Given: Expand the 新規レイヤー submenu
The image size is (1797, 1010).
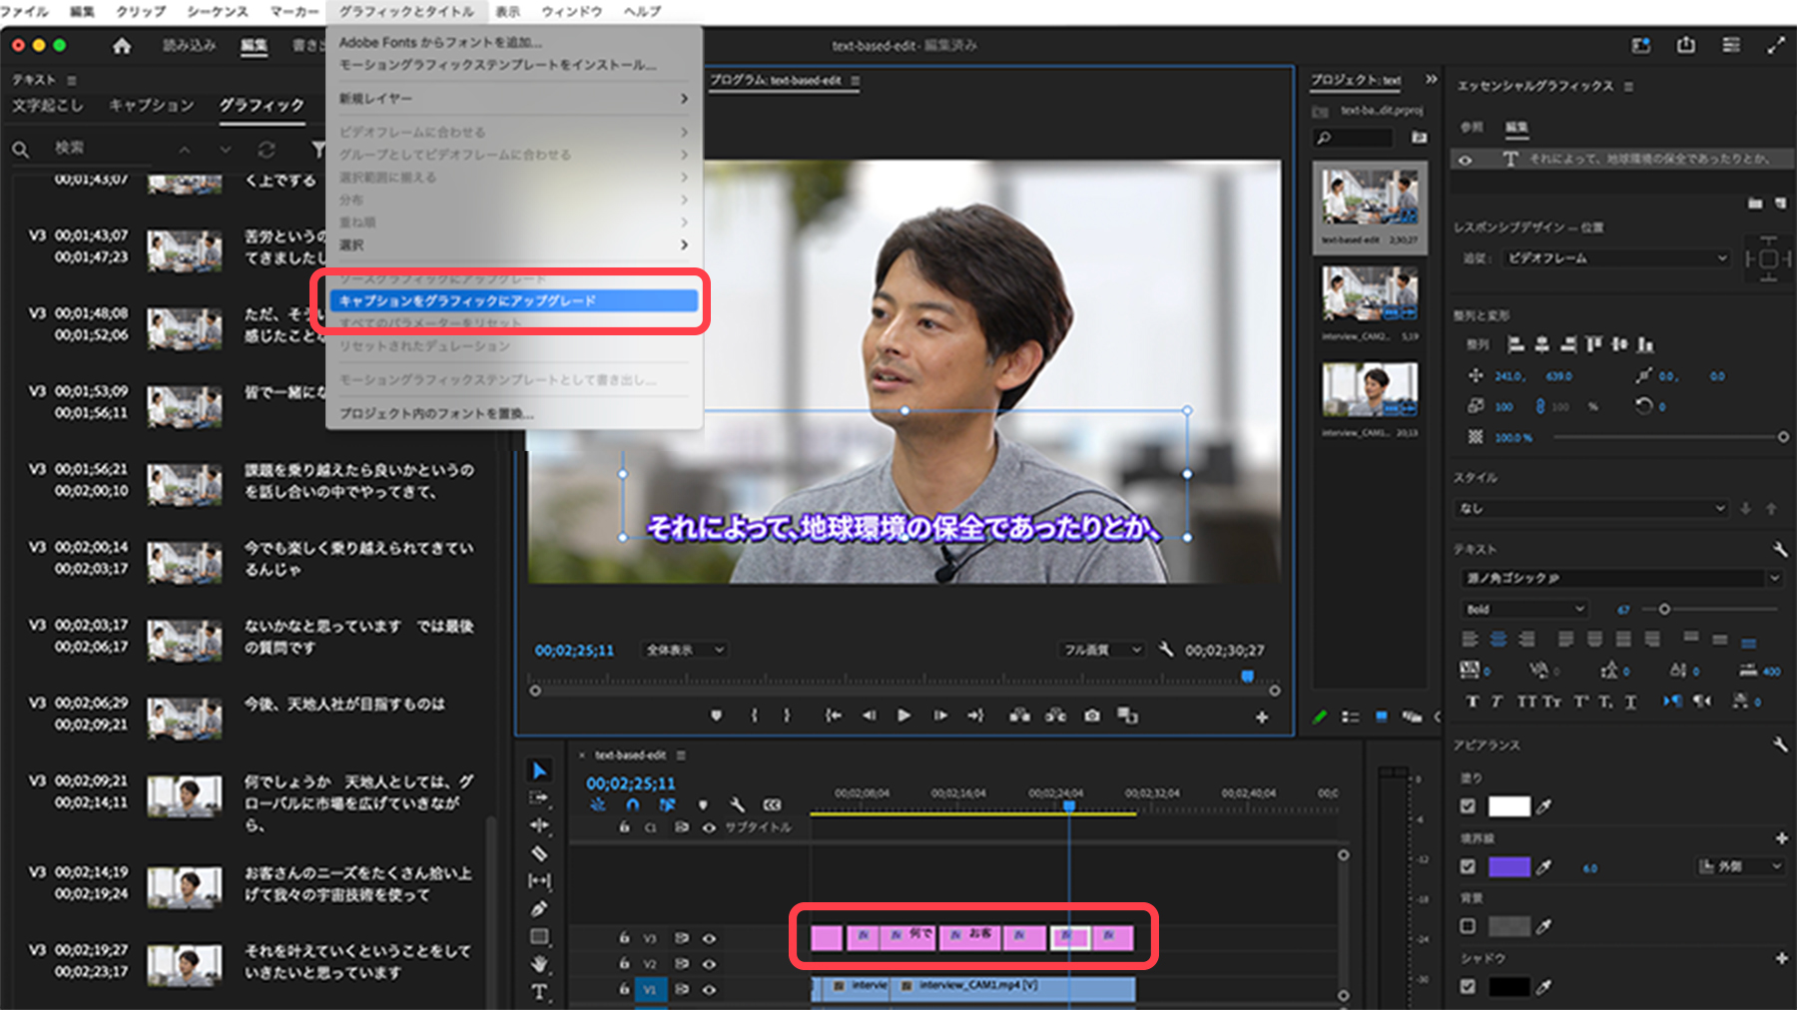Looking at the screenshot, I should 514,99.
